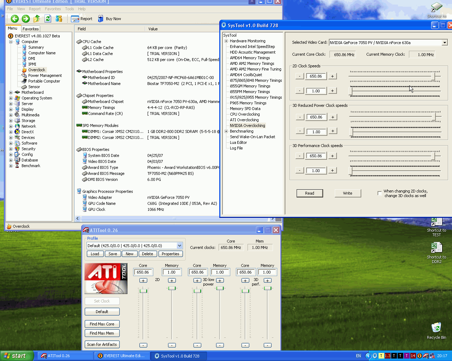The image size is (452, 361).
Task: Select the Overclock tree item
Action: (37, 70)
